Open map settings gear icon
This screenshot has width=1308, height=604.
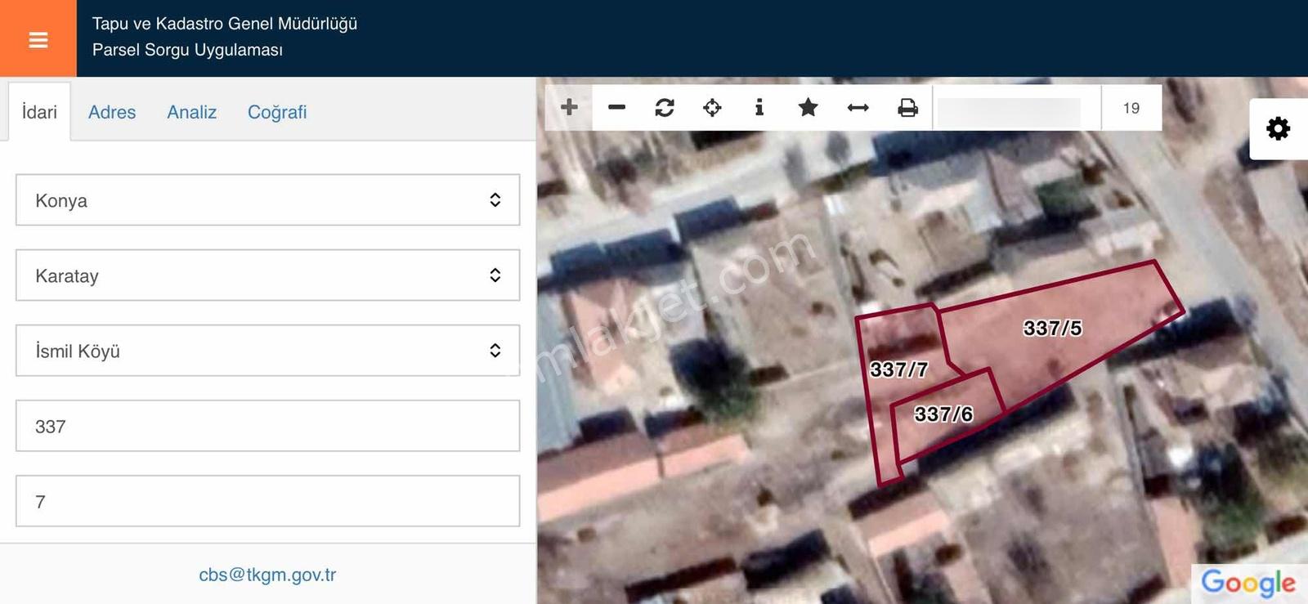point(1278,128)
